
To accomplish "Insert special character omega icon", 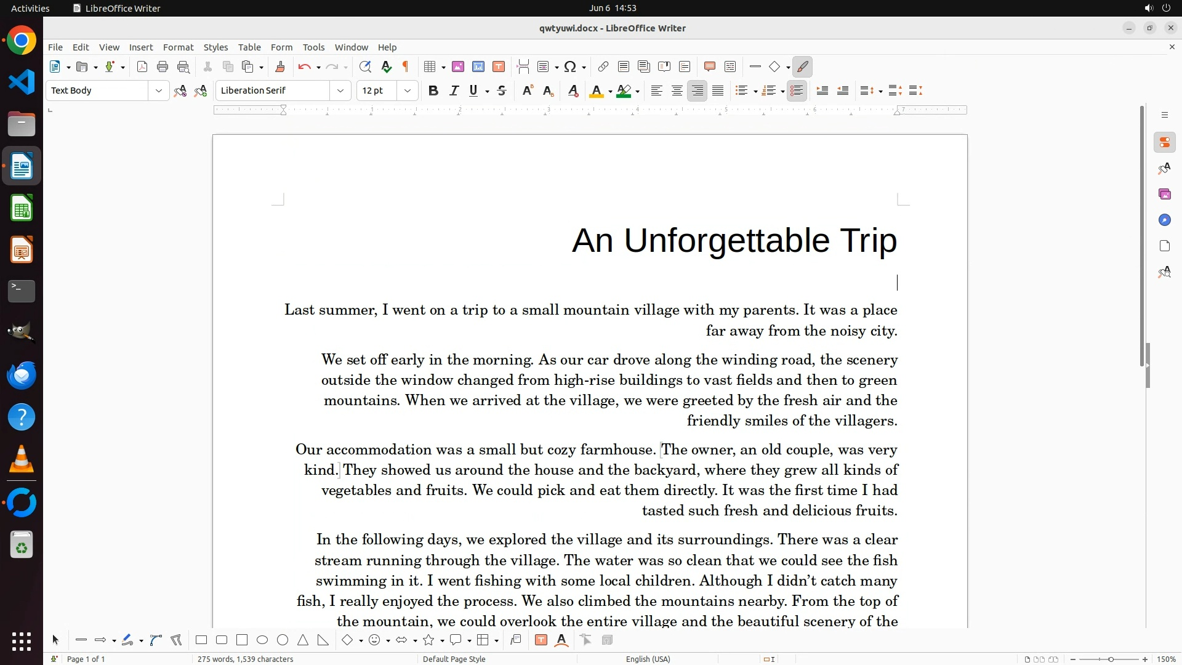I will (x=570, y=67).
